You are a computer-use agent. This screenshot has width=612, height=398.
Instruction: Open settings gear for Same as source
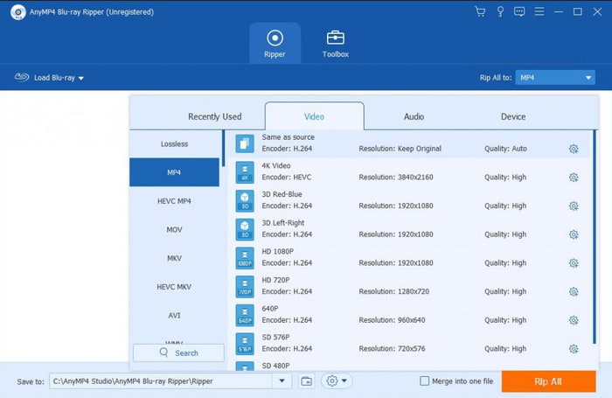tap(574, 149)
